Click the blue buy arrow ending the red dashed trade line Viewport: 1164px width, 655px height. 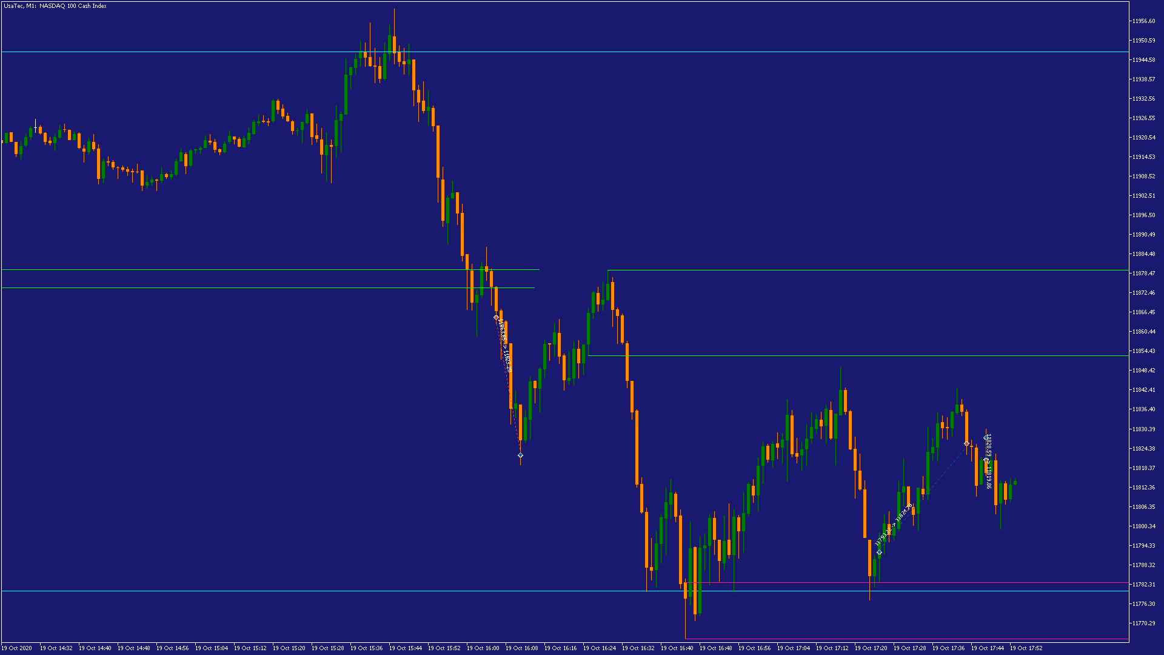point(520,455)
